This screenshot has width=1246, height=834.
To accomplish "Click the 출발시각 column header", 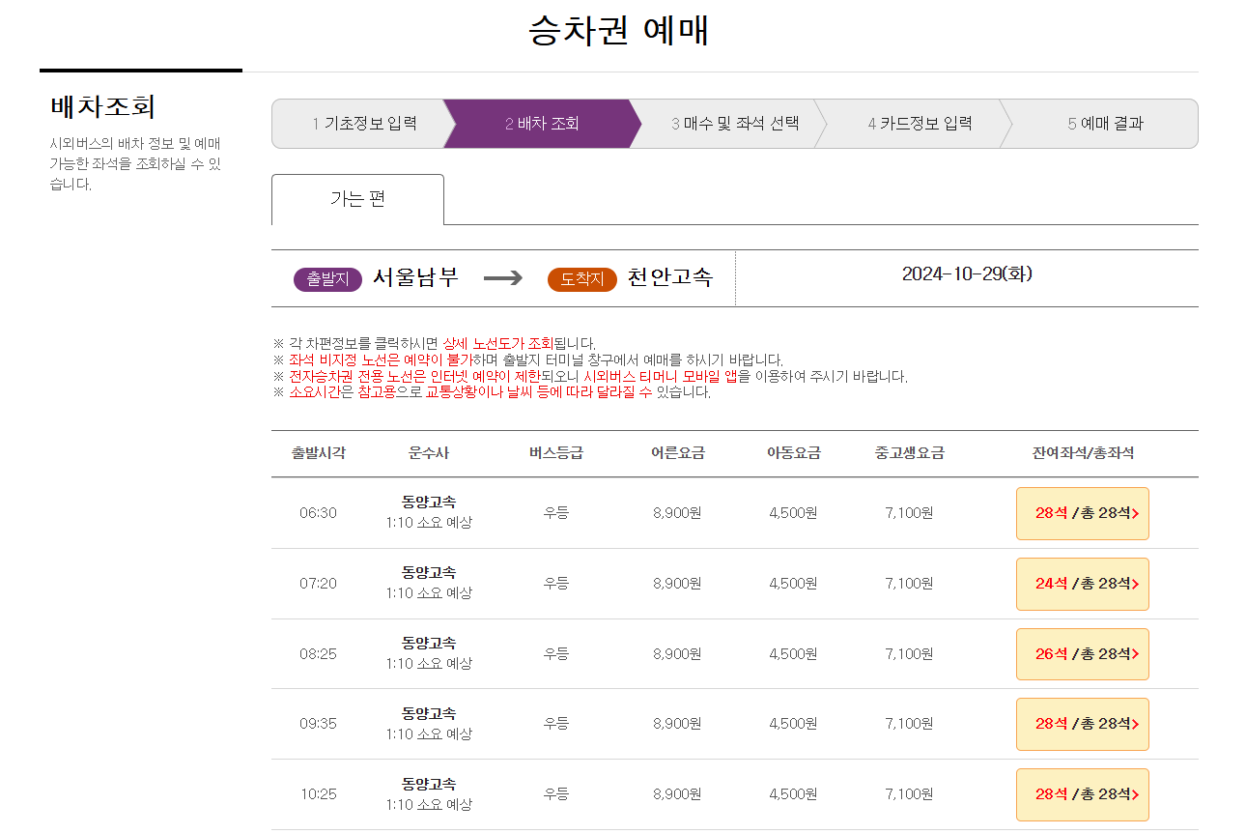I will tap(318, 453).
